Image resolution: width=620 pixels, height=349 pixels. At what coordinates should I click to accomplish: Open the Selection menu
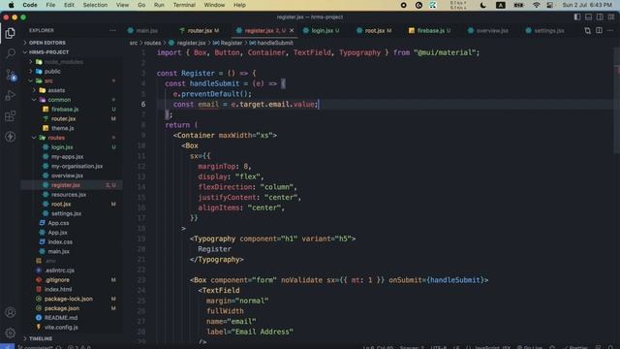(x=95, y=5)
